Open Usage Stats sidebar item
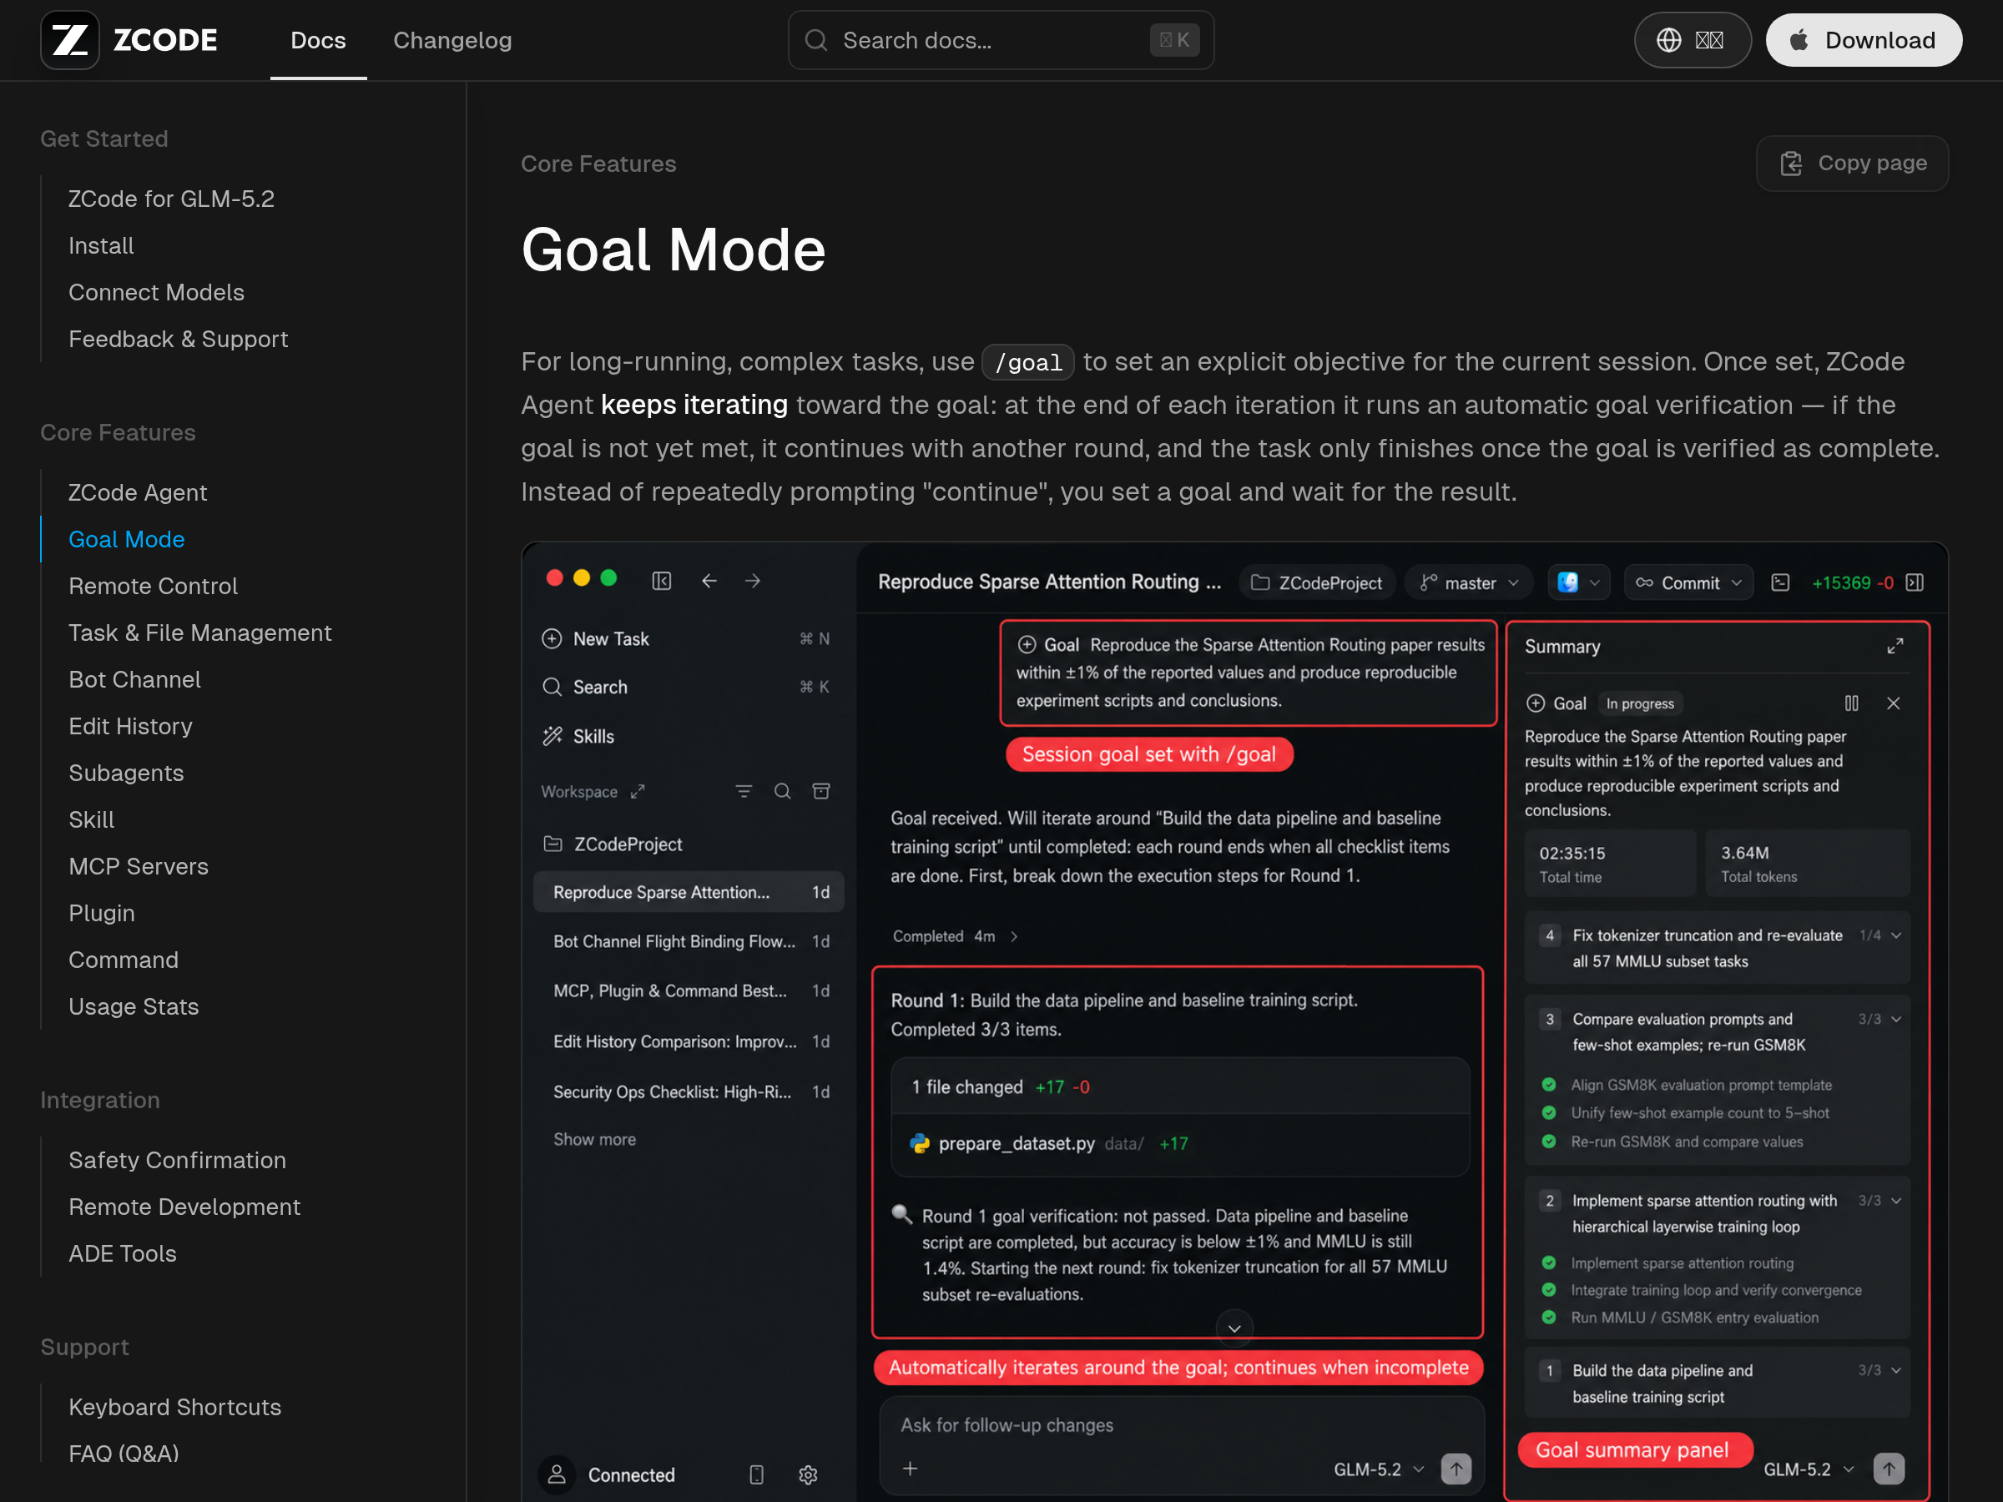 point(133,1007)
